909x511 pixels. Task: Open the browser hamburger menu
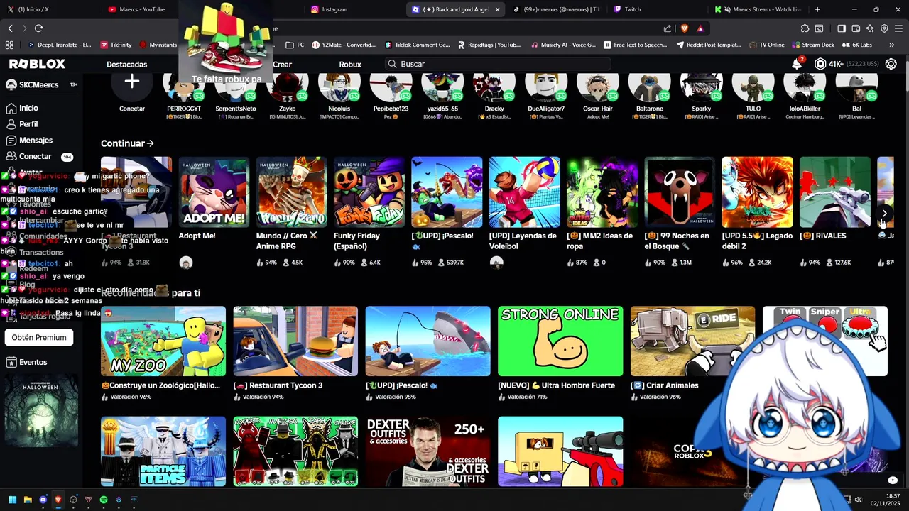[898, 28]
